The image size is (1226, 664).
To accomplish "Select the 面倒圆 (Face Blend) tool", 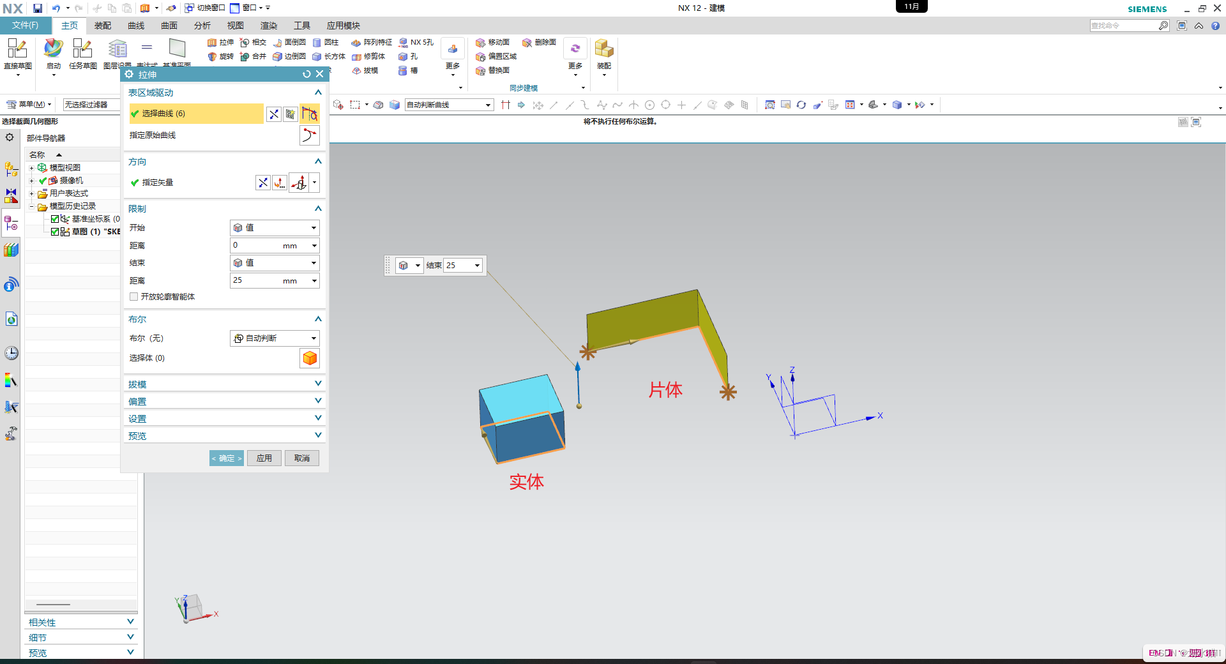I will [x=289, y=42].
